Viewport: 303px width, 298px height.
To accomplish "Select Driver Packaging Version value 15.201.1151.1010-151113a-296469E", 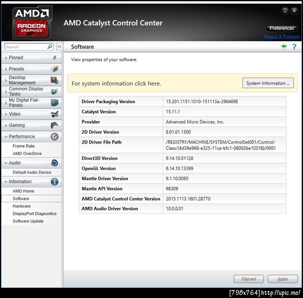I will [x=202, y=102].
